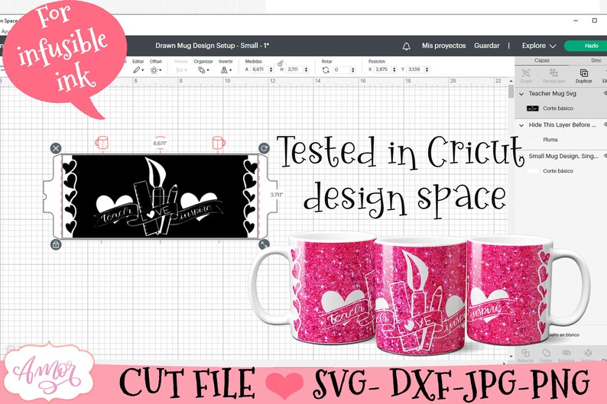This screenshot has width=607, height=404.
Task: Click the white swatch of Small Mug Design layer
Action: [533, 171]
